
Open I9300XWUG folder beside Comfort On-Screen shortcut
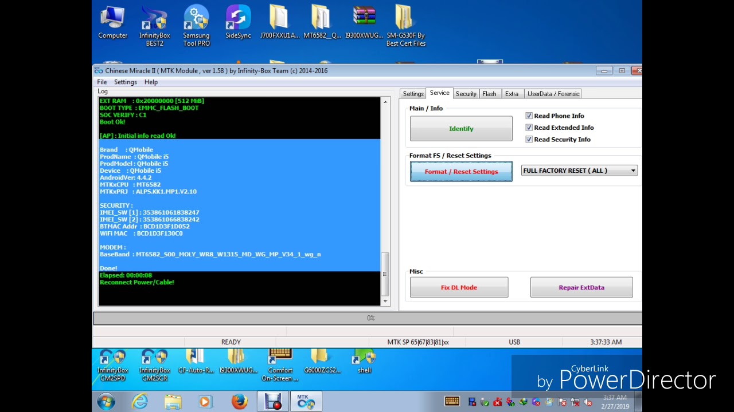238,362
